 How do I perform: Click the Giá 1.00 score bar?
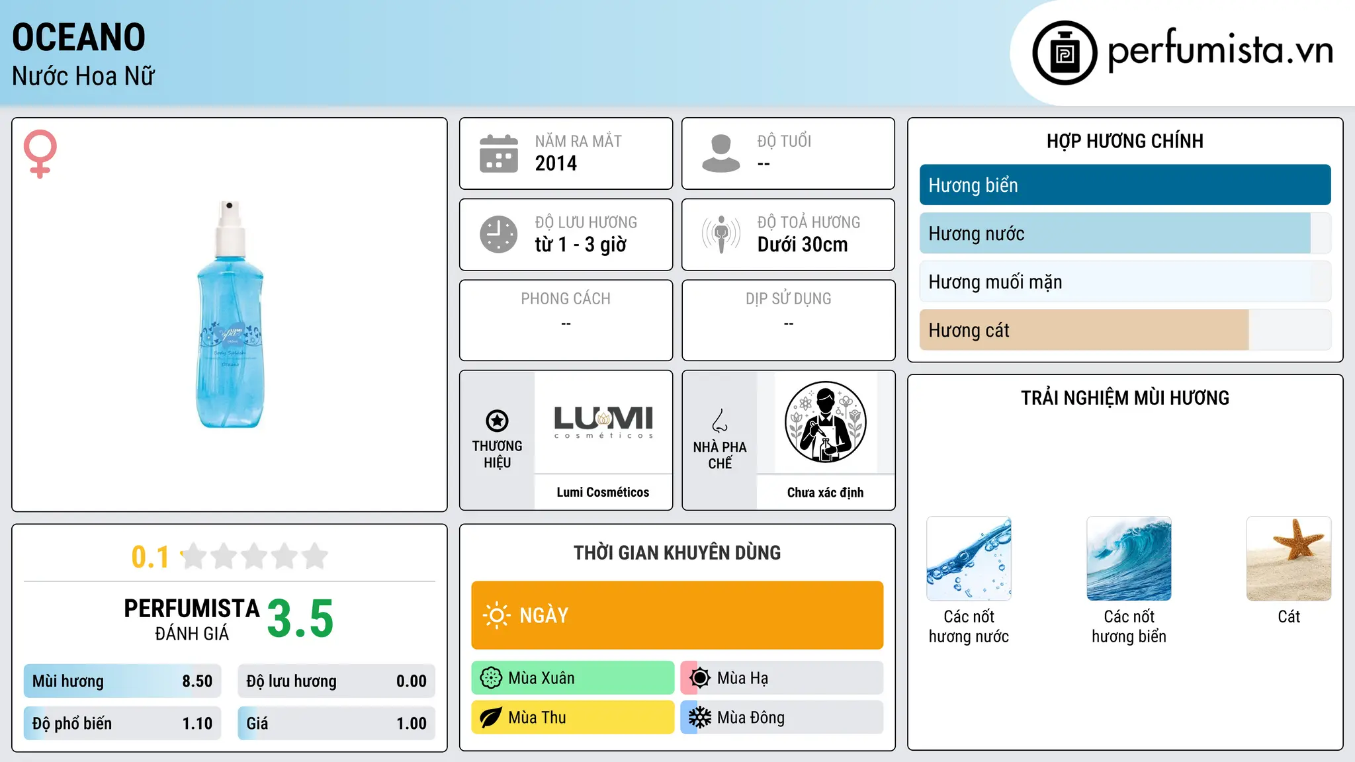pyautogui.click(x=337, y=724)
